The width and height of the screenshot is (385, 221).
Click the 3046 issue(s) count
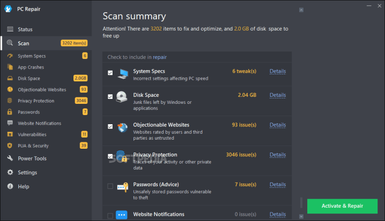pos(241,155)
